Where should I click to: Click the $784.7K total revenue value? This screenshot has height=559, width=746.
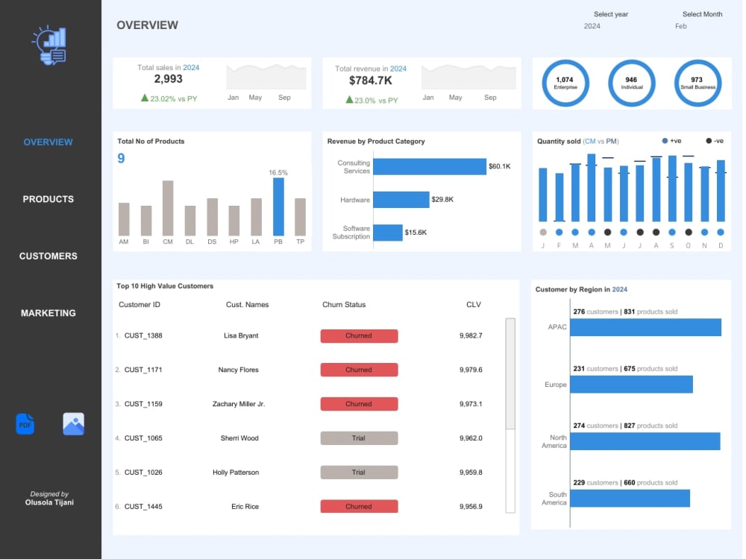click(x=371, y=80)
